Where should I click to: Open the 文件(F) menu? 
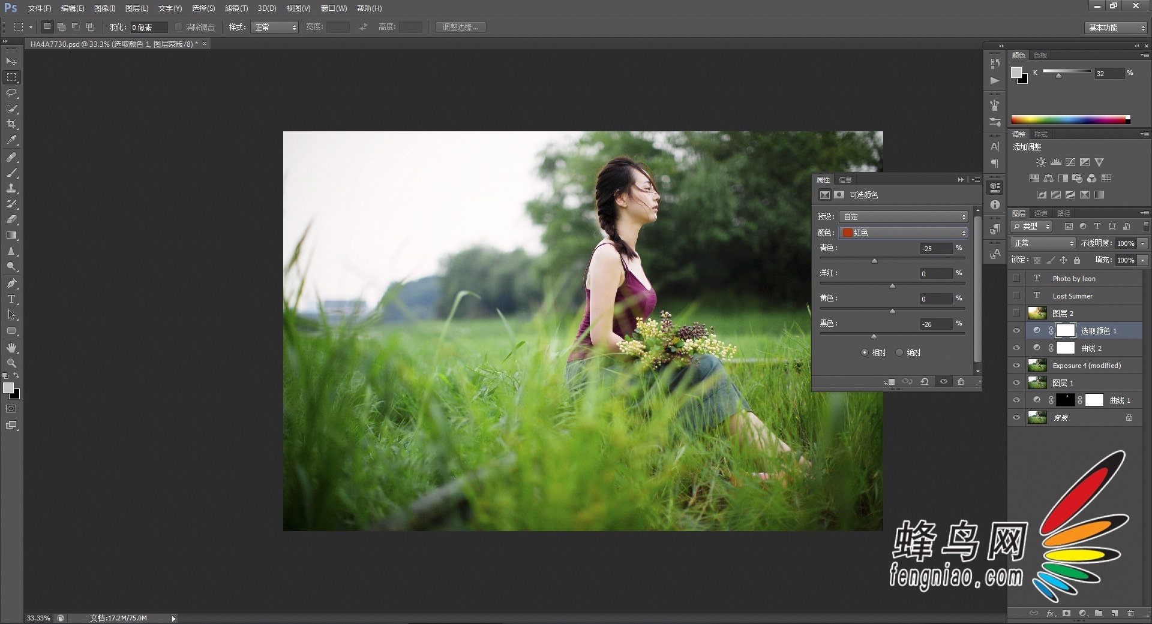click(x=39, y=8)
